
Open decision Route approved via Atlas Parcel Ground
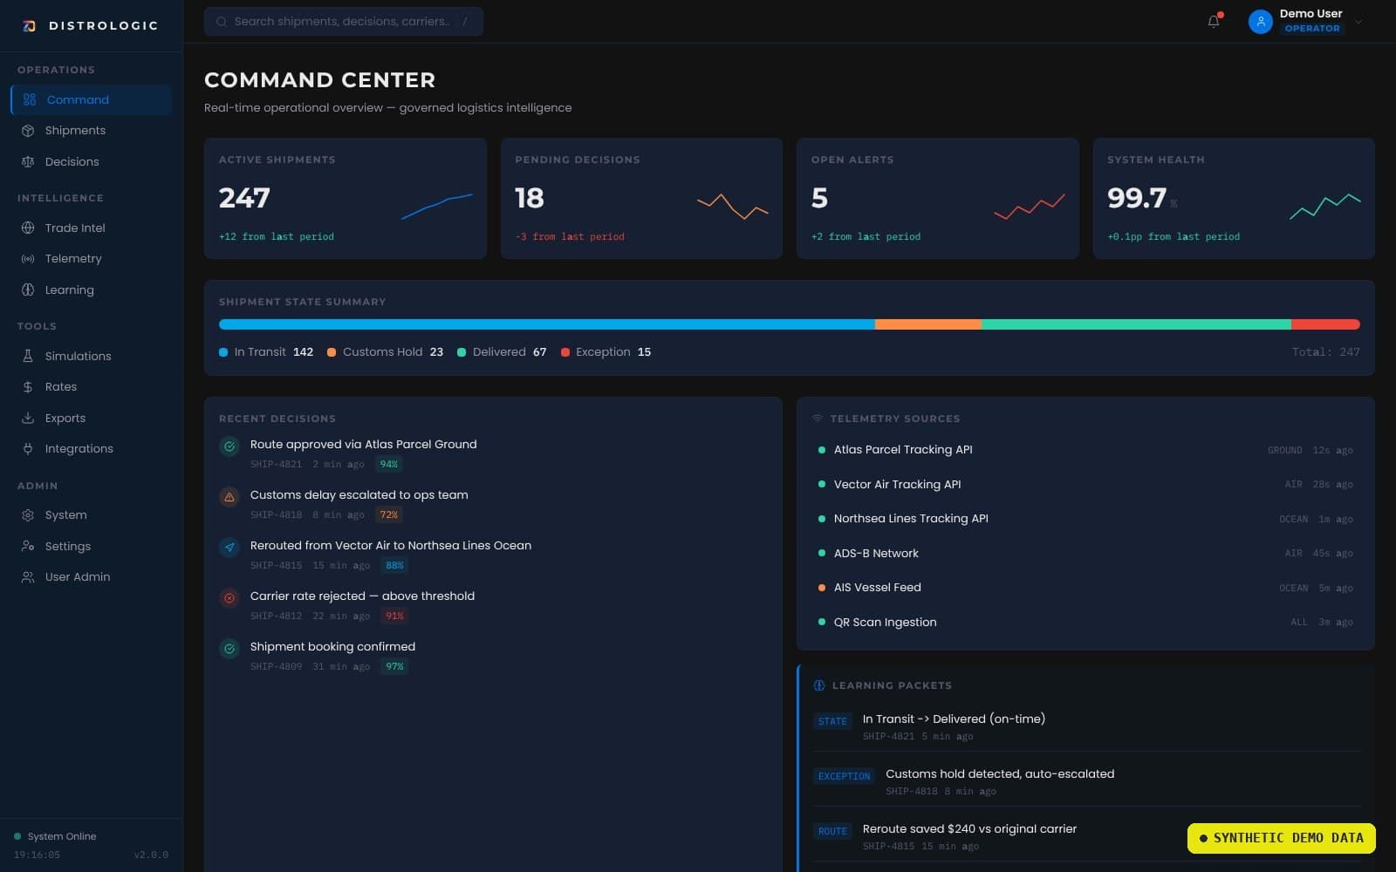tap(493, 453)
